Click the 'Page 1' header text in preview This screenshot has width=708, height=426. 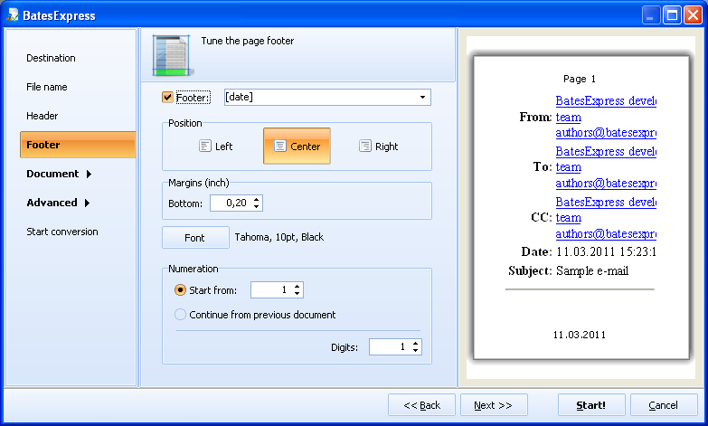coord(580,79)
